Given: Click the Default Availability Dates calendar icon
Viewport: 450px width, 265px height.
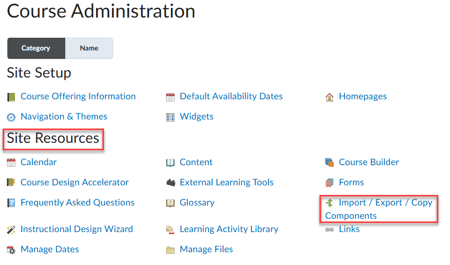Looking at the screenshot, I should [170, 97].
